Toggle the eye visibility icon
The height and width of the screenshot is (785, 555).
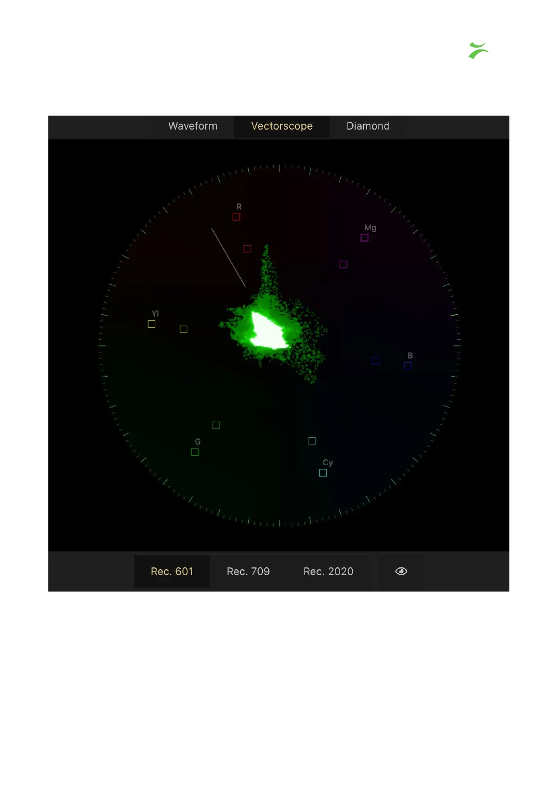[401, 572]
